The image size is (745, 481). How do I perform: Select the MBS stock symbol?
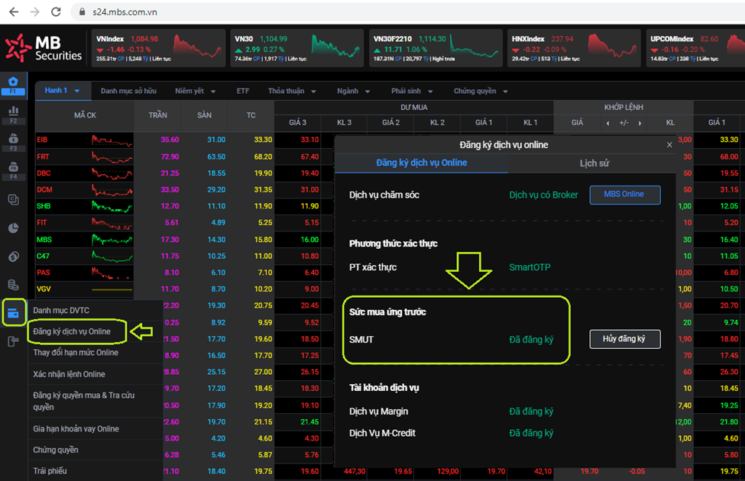[44, 240]
